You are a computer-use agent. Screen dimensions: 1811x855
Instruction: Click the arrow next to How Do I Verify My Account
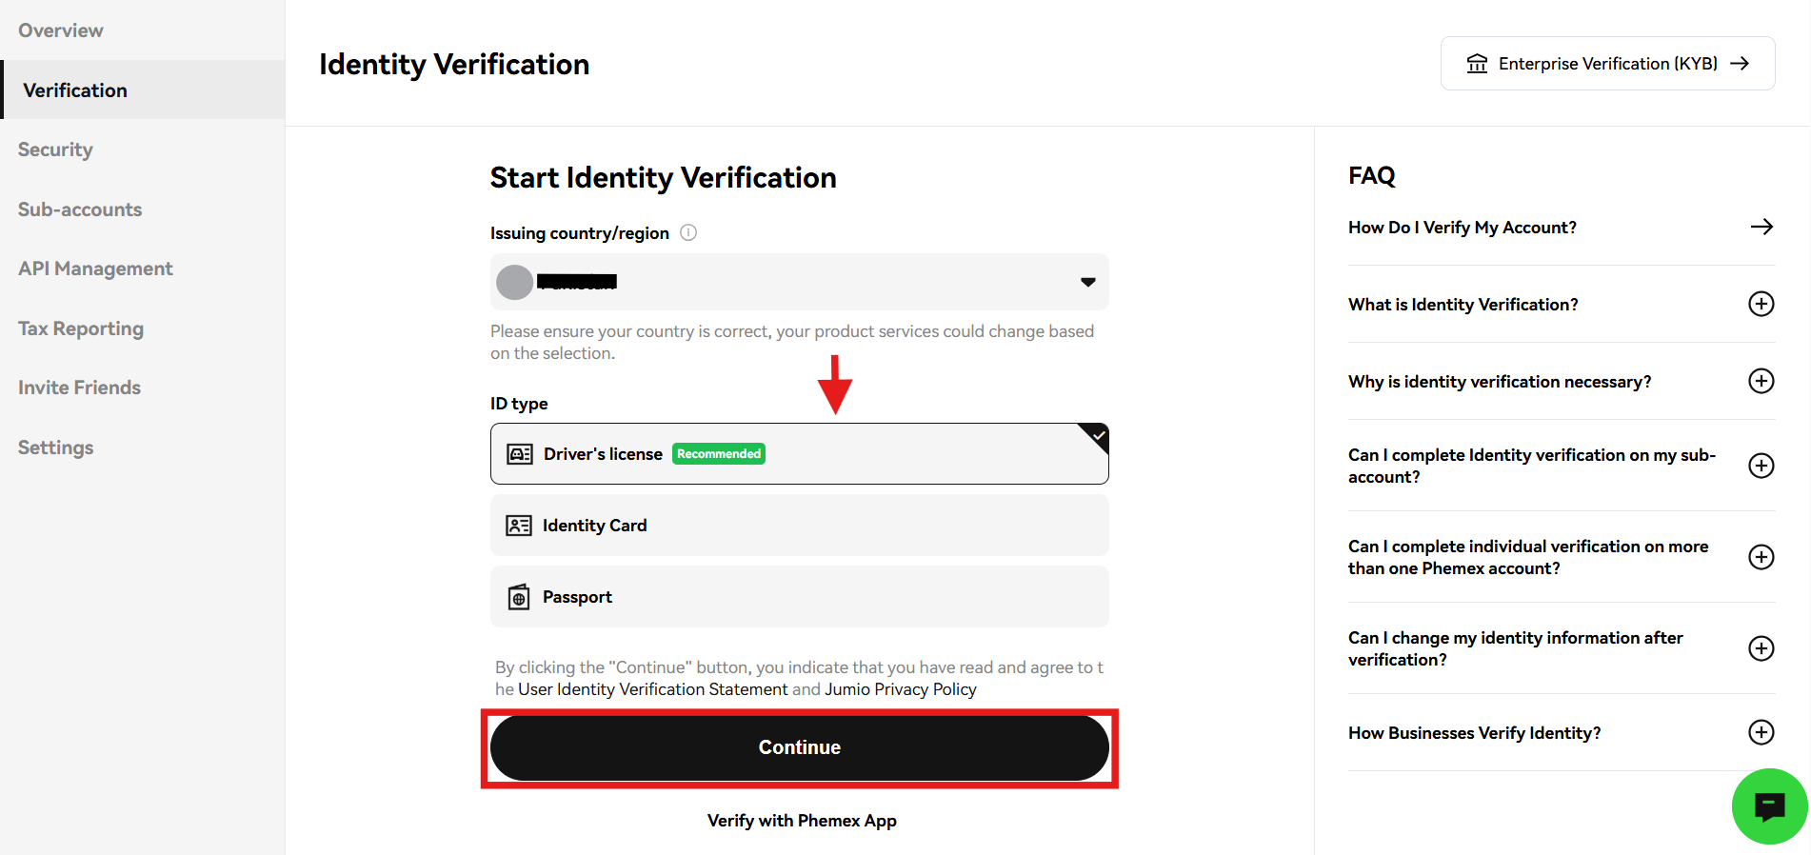[x=1761, y=227]
